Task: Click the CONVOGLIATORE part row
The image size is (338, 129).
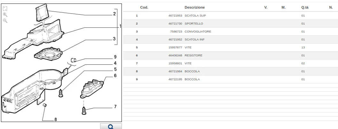Action: click(x=231, y=32)
